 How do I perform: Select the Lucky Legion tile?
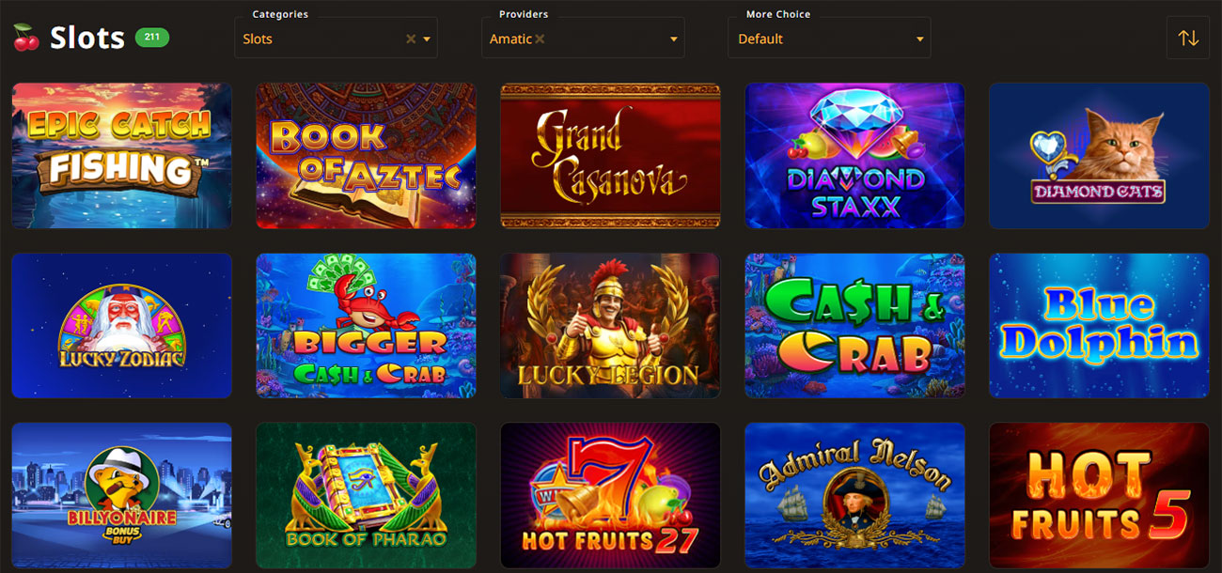click(x=610, y=325)
